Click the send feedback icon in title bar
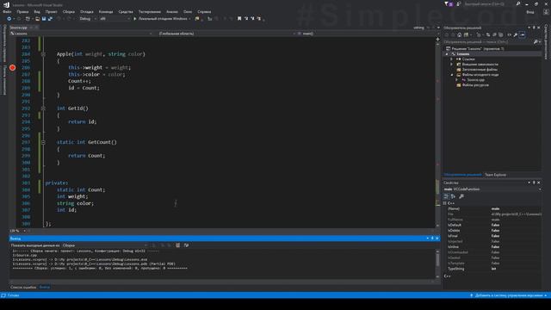Image resolution: width=551 pixels, height=310 pixels. pos(459,3)
